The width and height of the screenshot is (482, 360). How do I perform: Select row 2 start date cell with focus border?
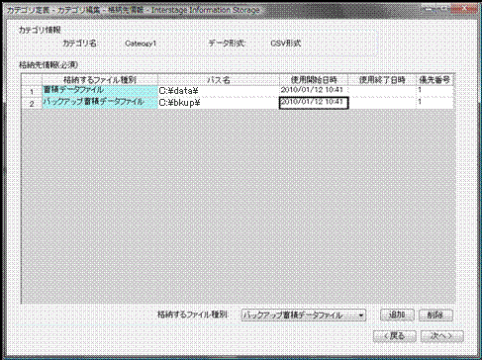[314, 103]
